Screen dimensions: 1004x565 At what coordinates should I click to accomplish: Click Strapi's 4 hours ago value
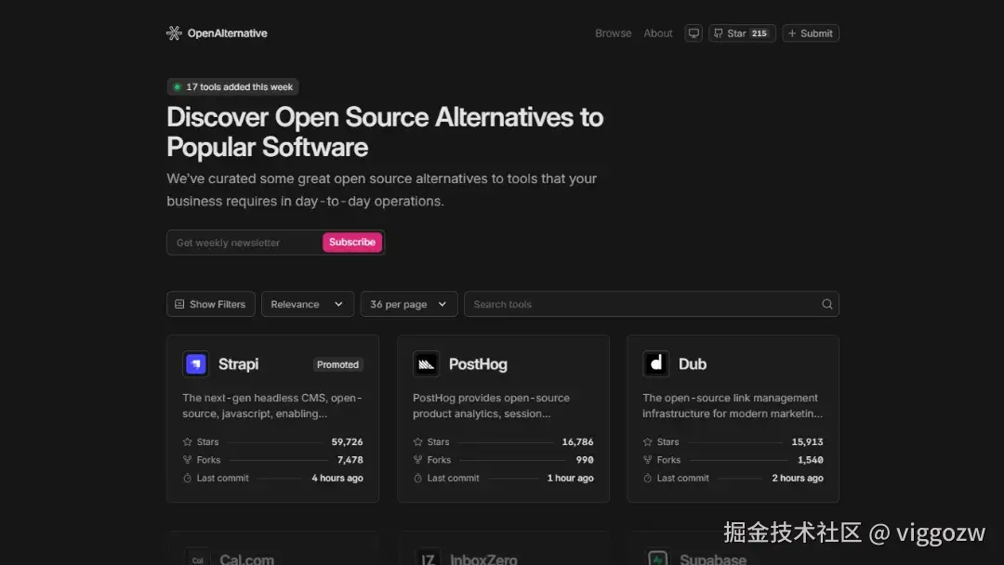(x=337, y=478)
